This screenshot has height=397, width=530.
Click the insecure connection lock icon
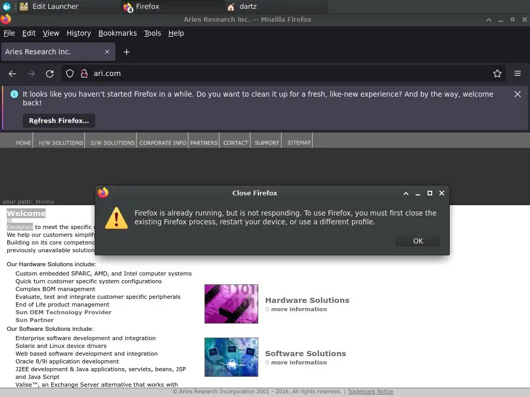[84, 73]
